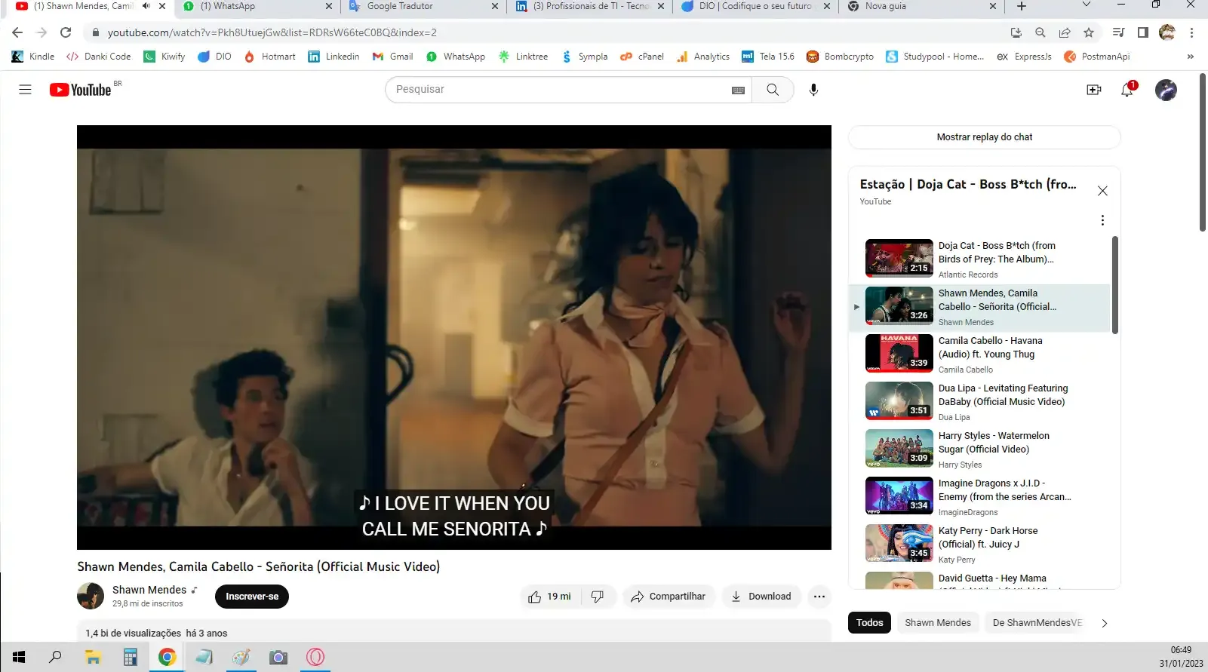The image size is (1208, 672).
Task: Open playlist three-dot options menu
Action: pos(1102,220)
